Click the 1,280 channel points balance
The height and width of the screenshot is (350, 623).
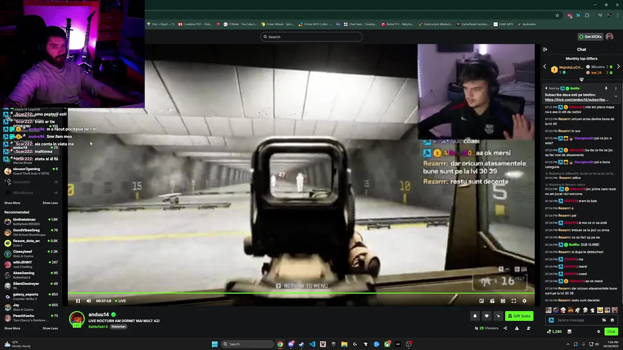pyautogui.click(x=554, y=332)
